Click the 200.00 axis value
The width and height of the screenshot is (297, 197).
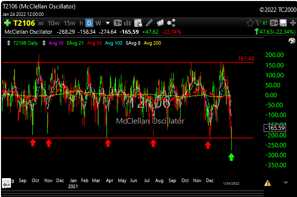click(274, 55)
